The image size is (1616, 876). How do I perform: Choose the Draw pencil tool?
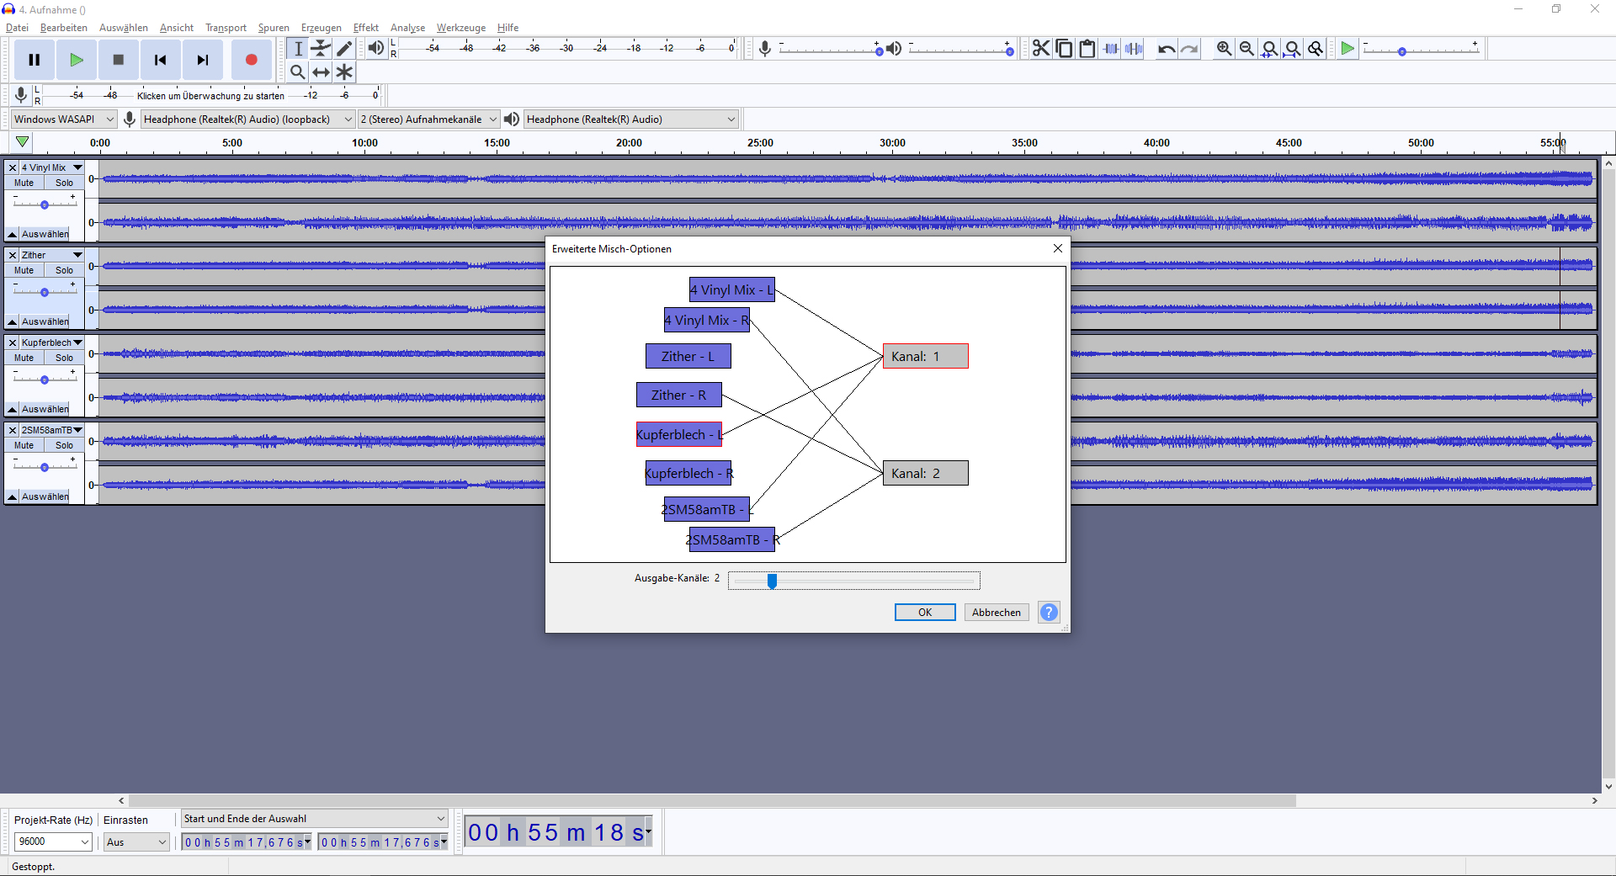click(x=344, y=49)
